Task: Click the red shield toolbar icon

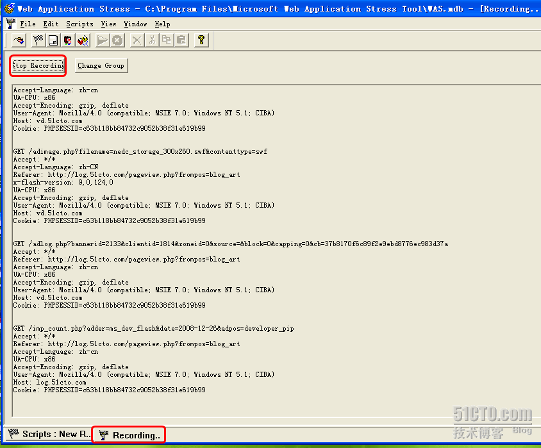Action: (x=68, y=40)
